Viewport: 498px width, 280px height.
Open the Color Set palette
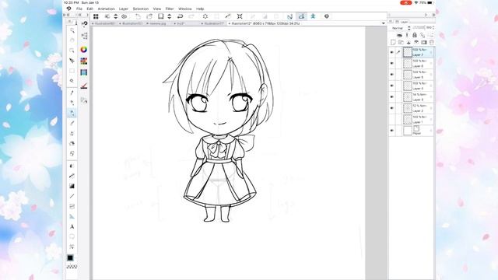point(84,61)
